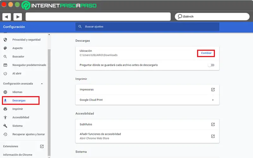Open the Google Cloud Print row
Viewport: 253px width, 158px height.
coord(147,100)
